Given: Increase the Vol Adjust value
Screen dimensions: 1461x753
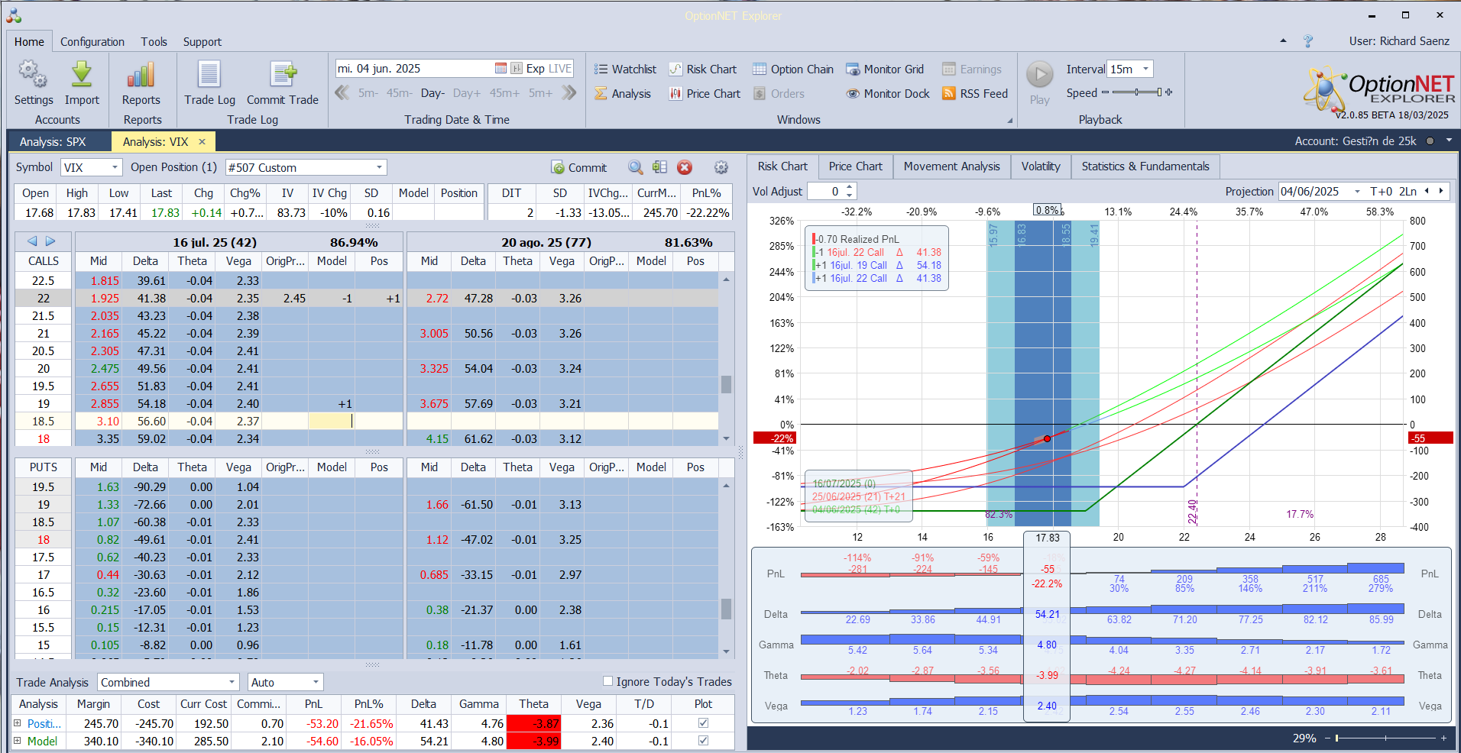Looking at the screenshot, I should [850, 187].
